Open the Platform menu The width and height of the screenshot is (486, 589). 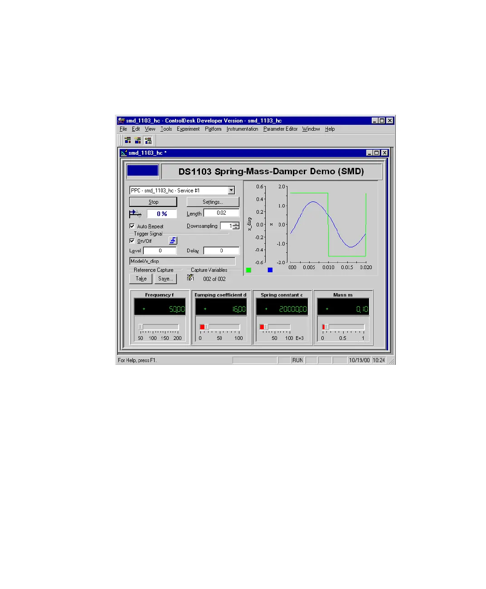(213, 129)
